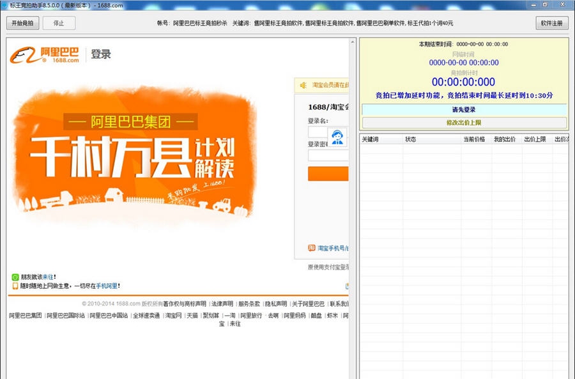Open the 天猫 footer link
Screen dimensions: 575x379
tap(192, 316)
